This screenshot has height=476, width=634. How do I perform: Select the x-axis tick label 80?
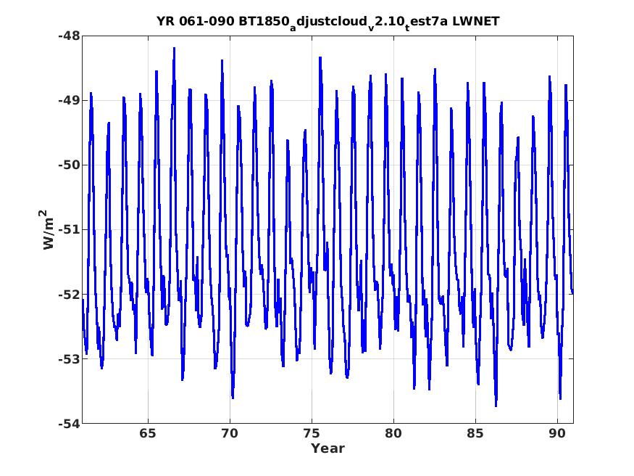[x=393, y=433]
